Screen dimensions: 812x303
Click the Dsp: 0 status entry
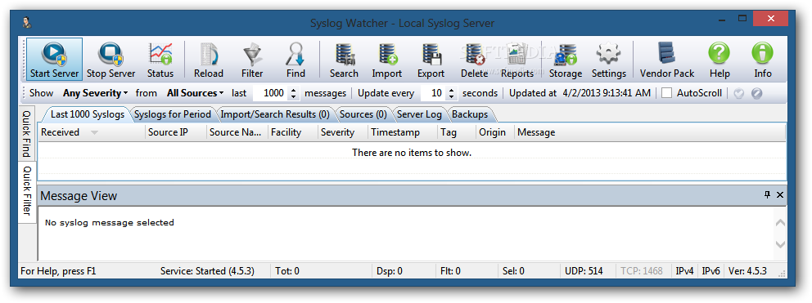[389, 271]
